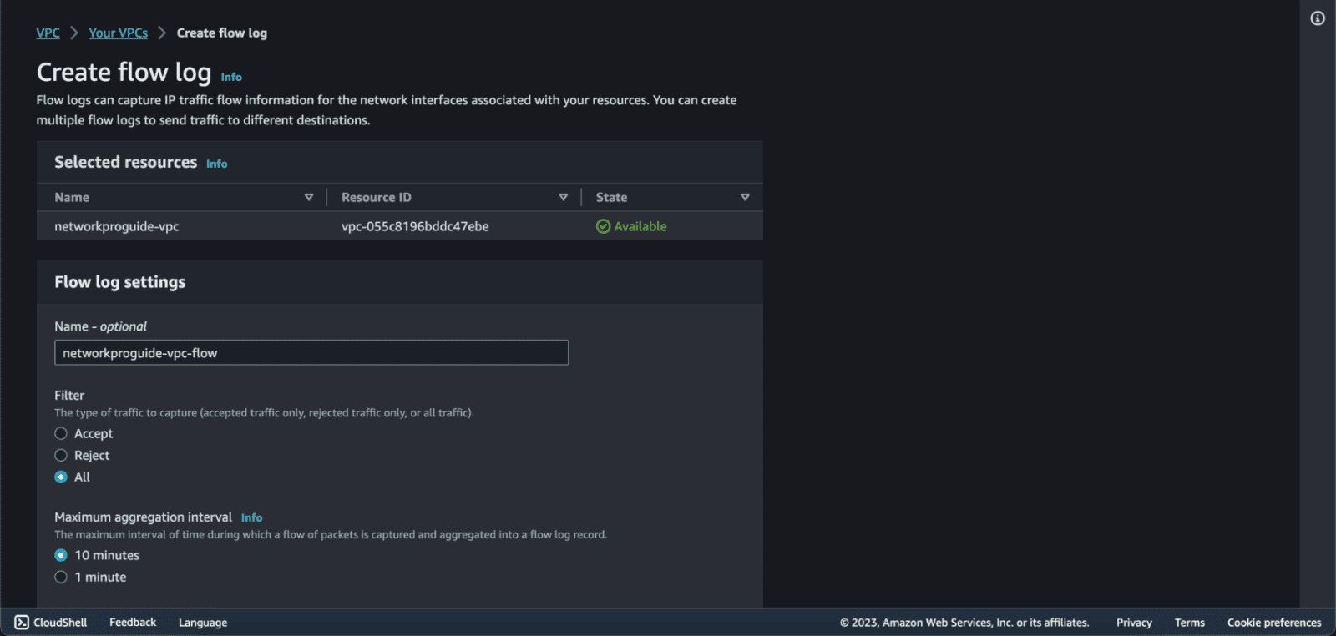Open Info link next to Selected resources

pos(216,164)
